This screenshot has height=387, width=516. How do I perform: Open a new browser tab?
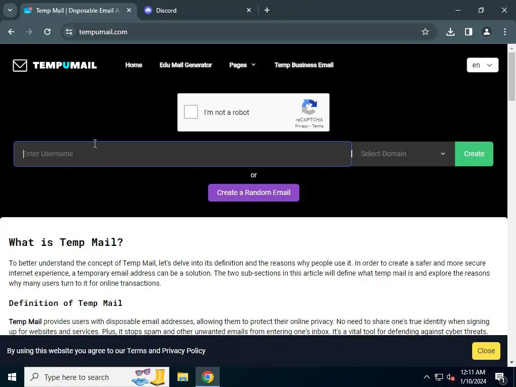pyautogui.click(x=267, y=10)
